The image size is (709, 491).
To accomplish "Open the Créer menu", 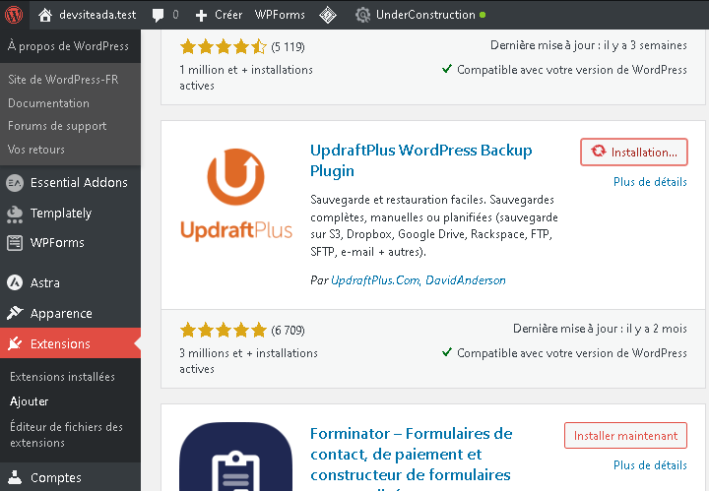I will click(x=228, y=15).
